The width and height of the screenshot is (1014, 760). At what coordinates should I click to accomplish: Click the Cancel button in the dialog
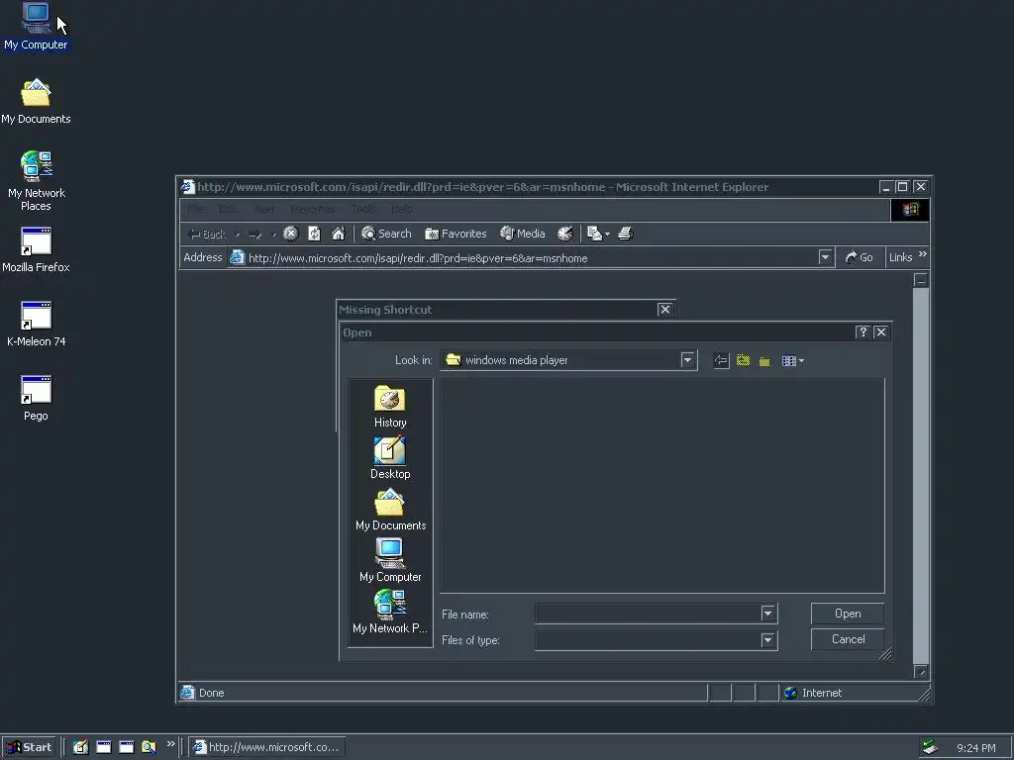[848, 639]
